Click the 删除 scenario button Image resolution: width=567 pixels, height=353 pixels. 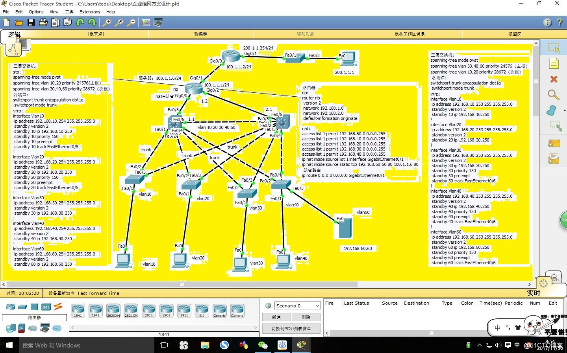tap(306, 317)
